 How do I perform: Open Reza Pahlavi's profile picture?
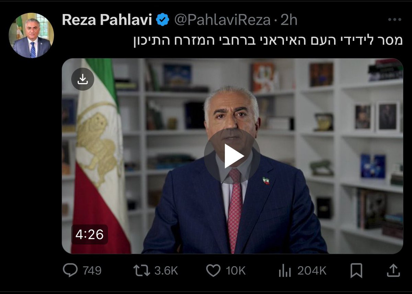tap(31, 35)
